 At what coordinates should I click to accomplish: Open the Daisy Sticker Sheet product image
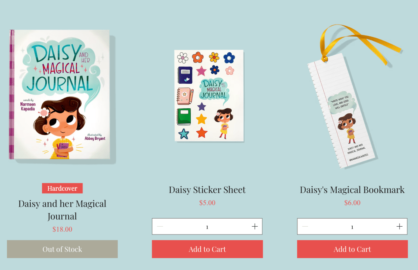pos(209,96)
